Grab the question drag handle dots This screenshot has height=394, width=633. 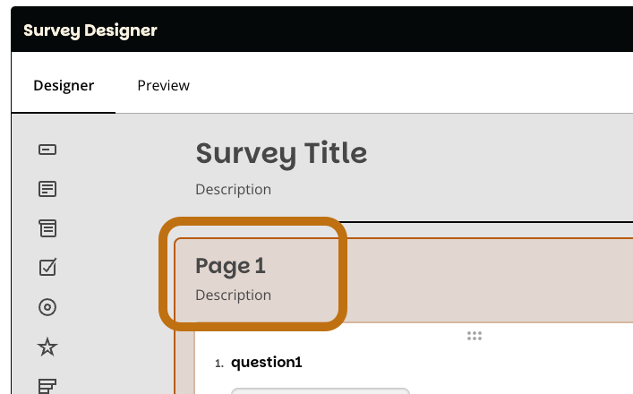(475, 336)
